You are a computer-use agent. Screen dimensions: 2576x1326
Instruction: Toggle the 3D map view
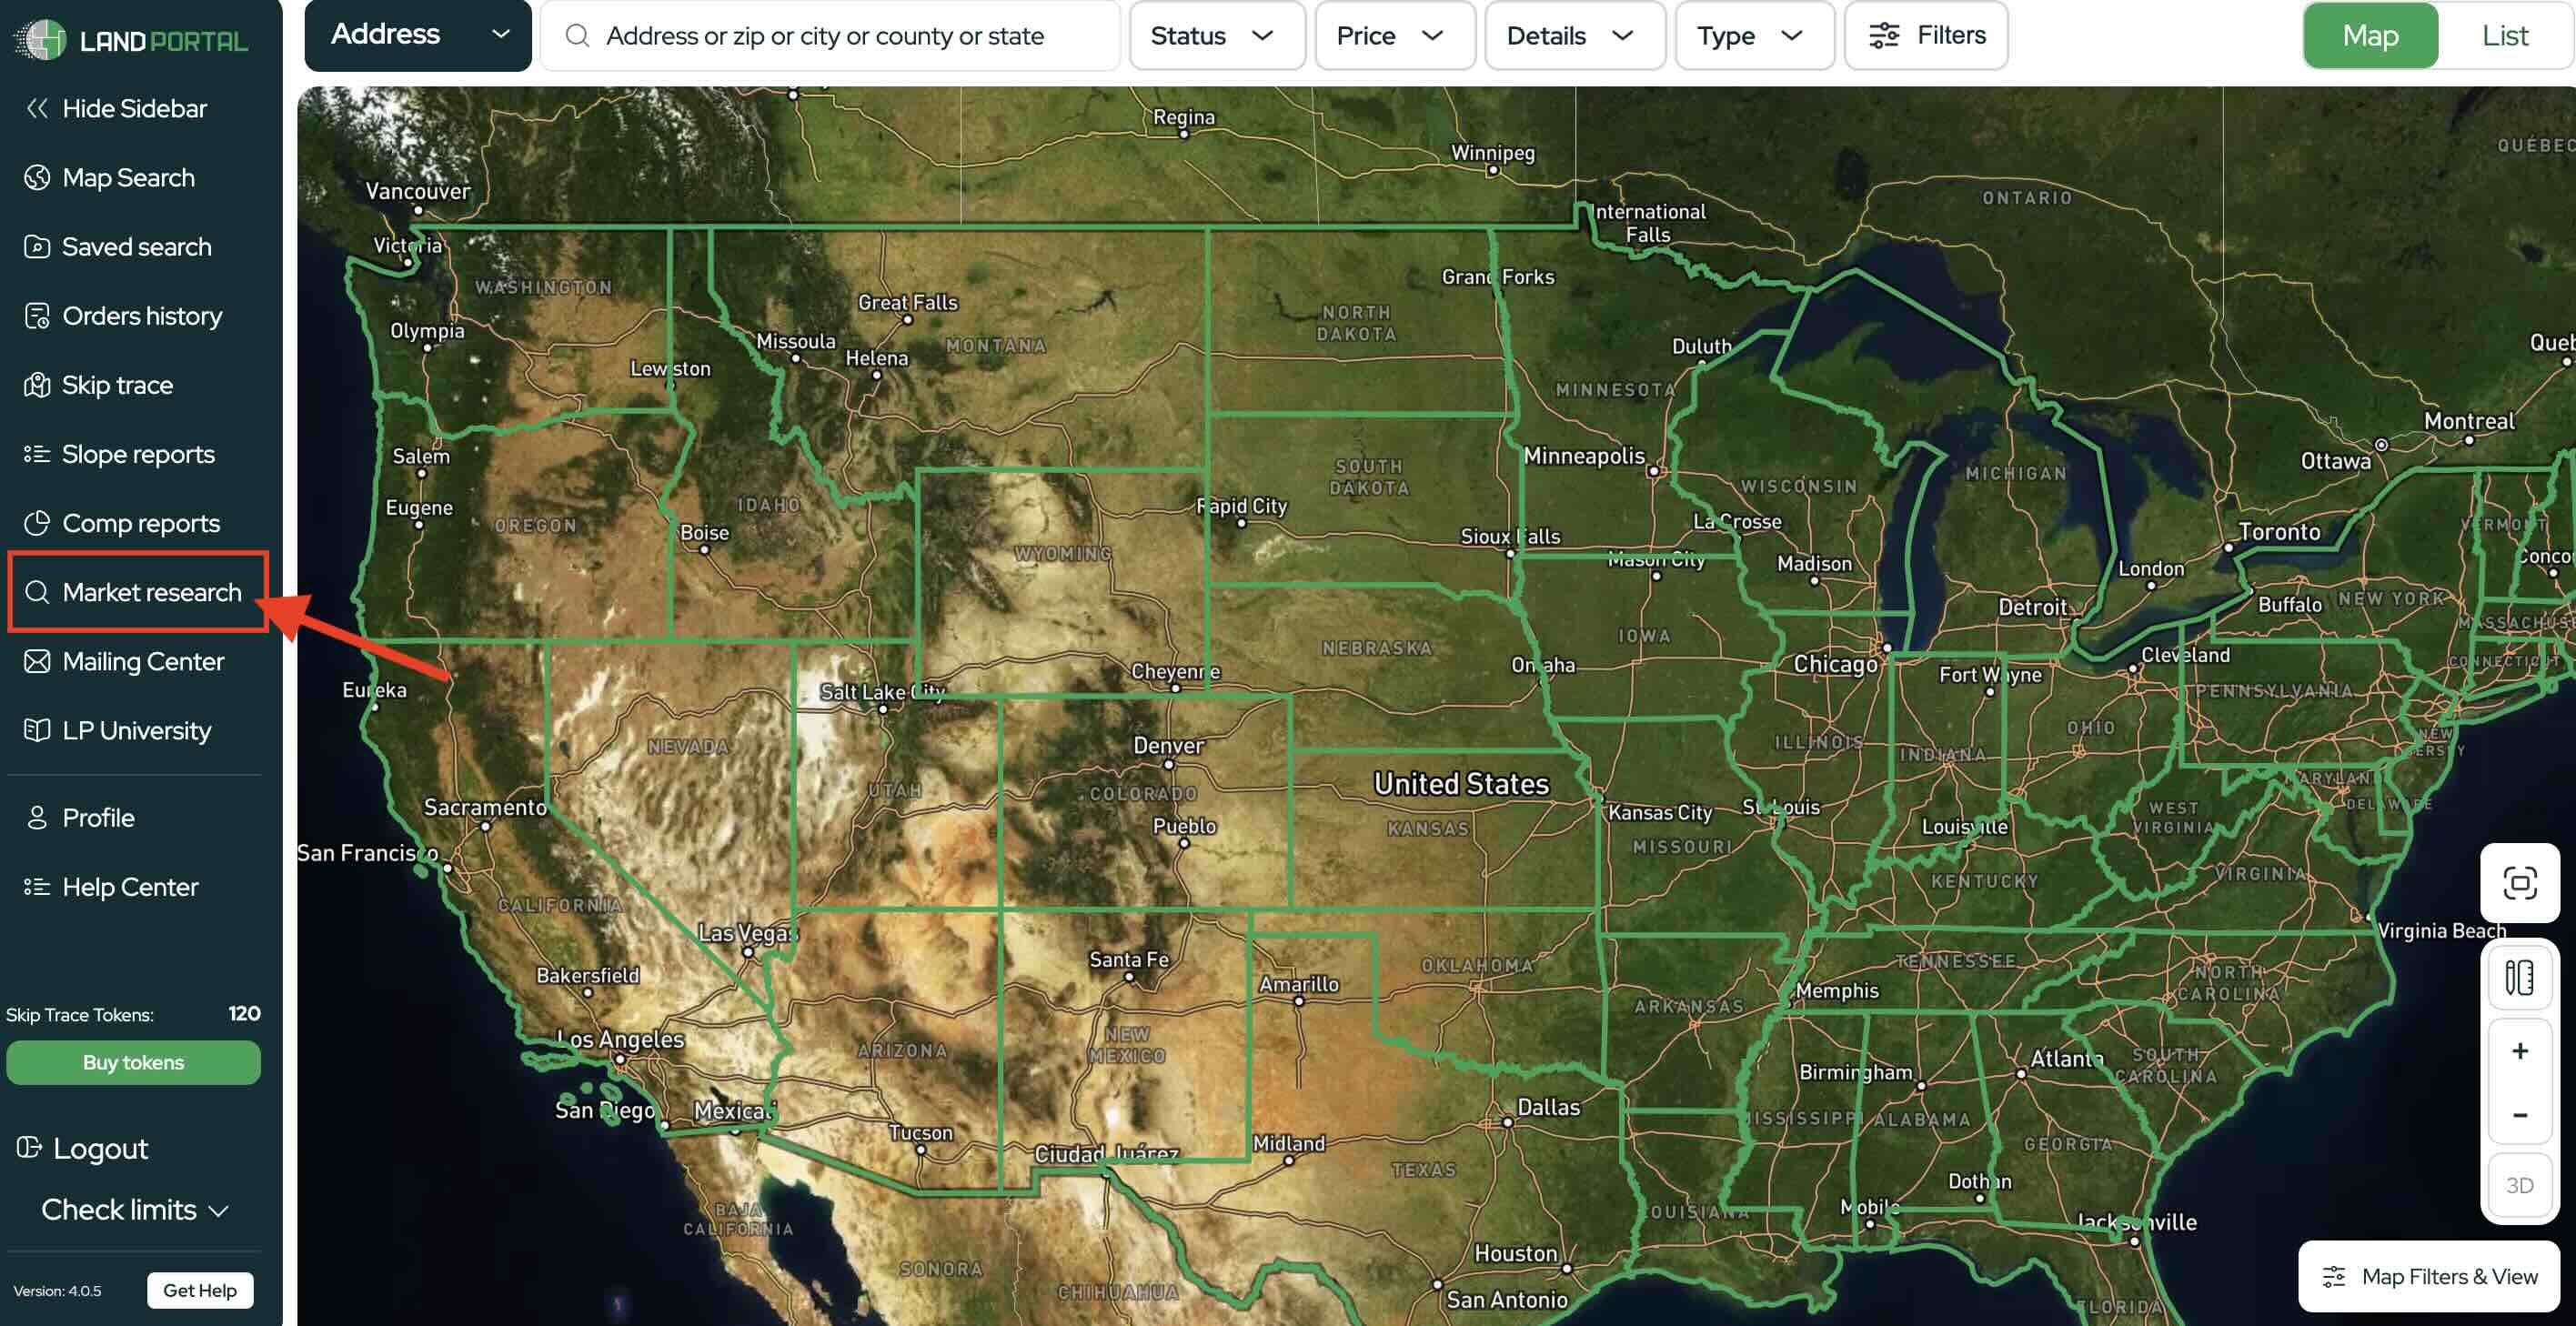click(2519, 1185)
